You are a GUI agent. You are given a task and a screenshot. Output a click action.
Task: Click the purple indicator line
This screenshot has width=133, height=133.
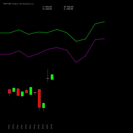coord(57,48)
